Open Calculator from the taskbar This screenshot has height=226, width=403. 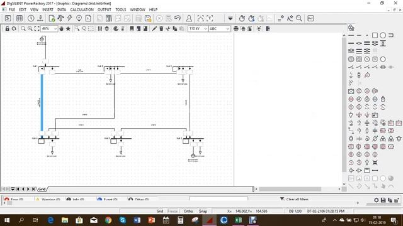[181, 220]
